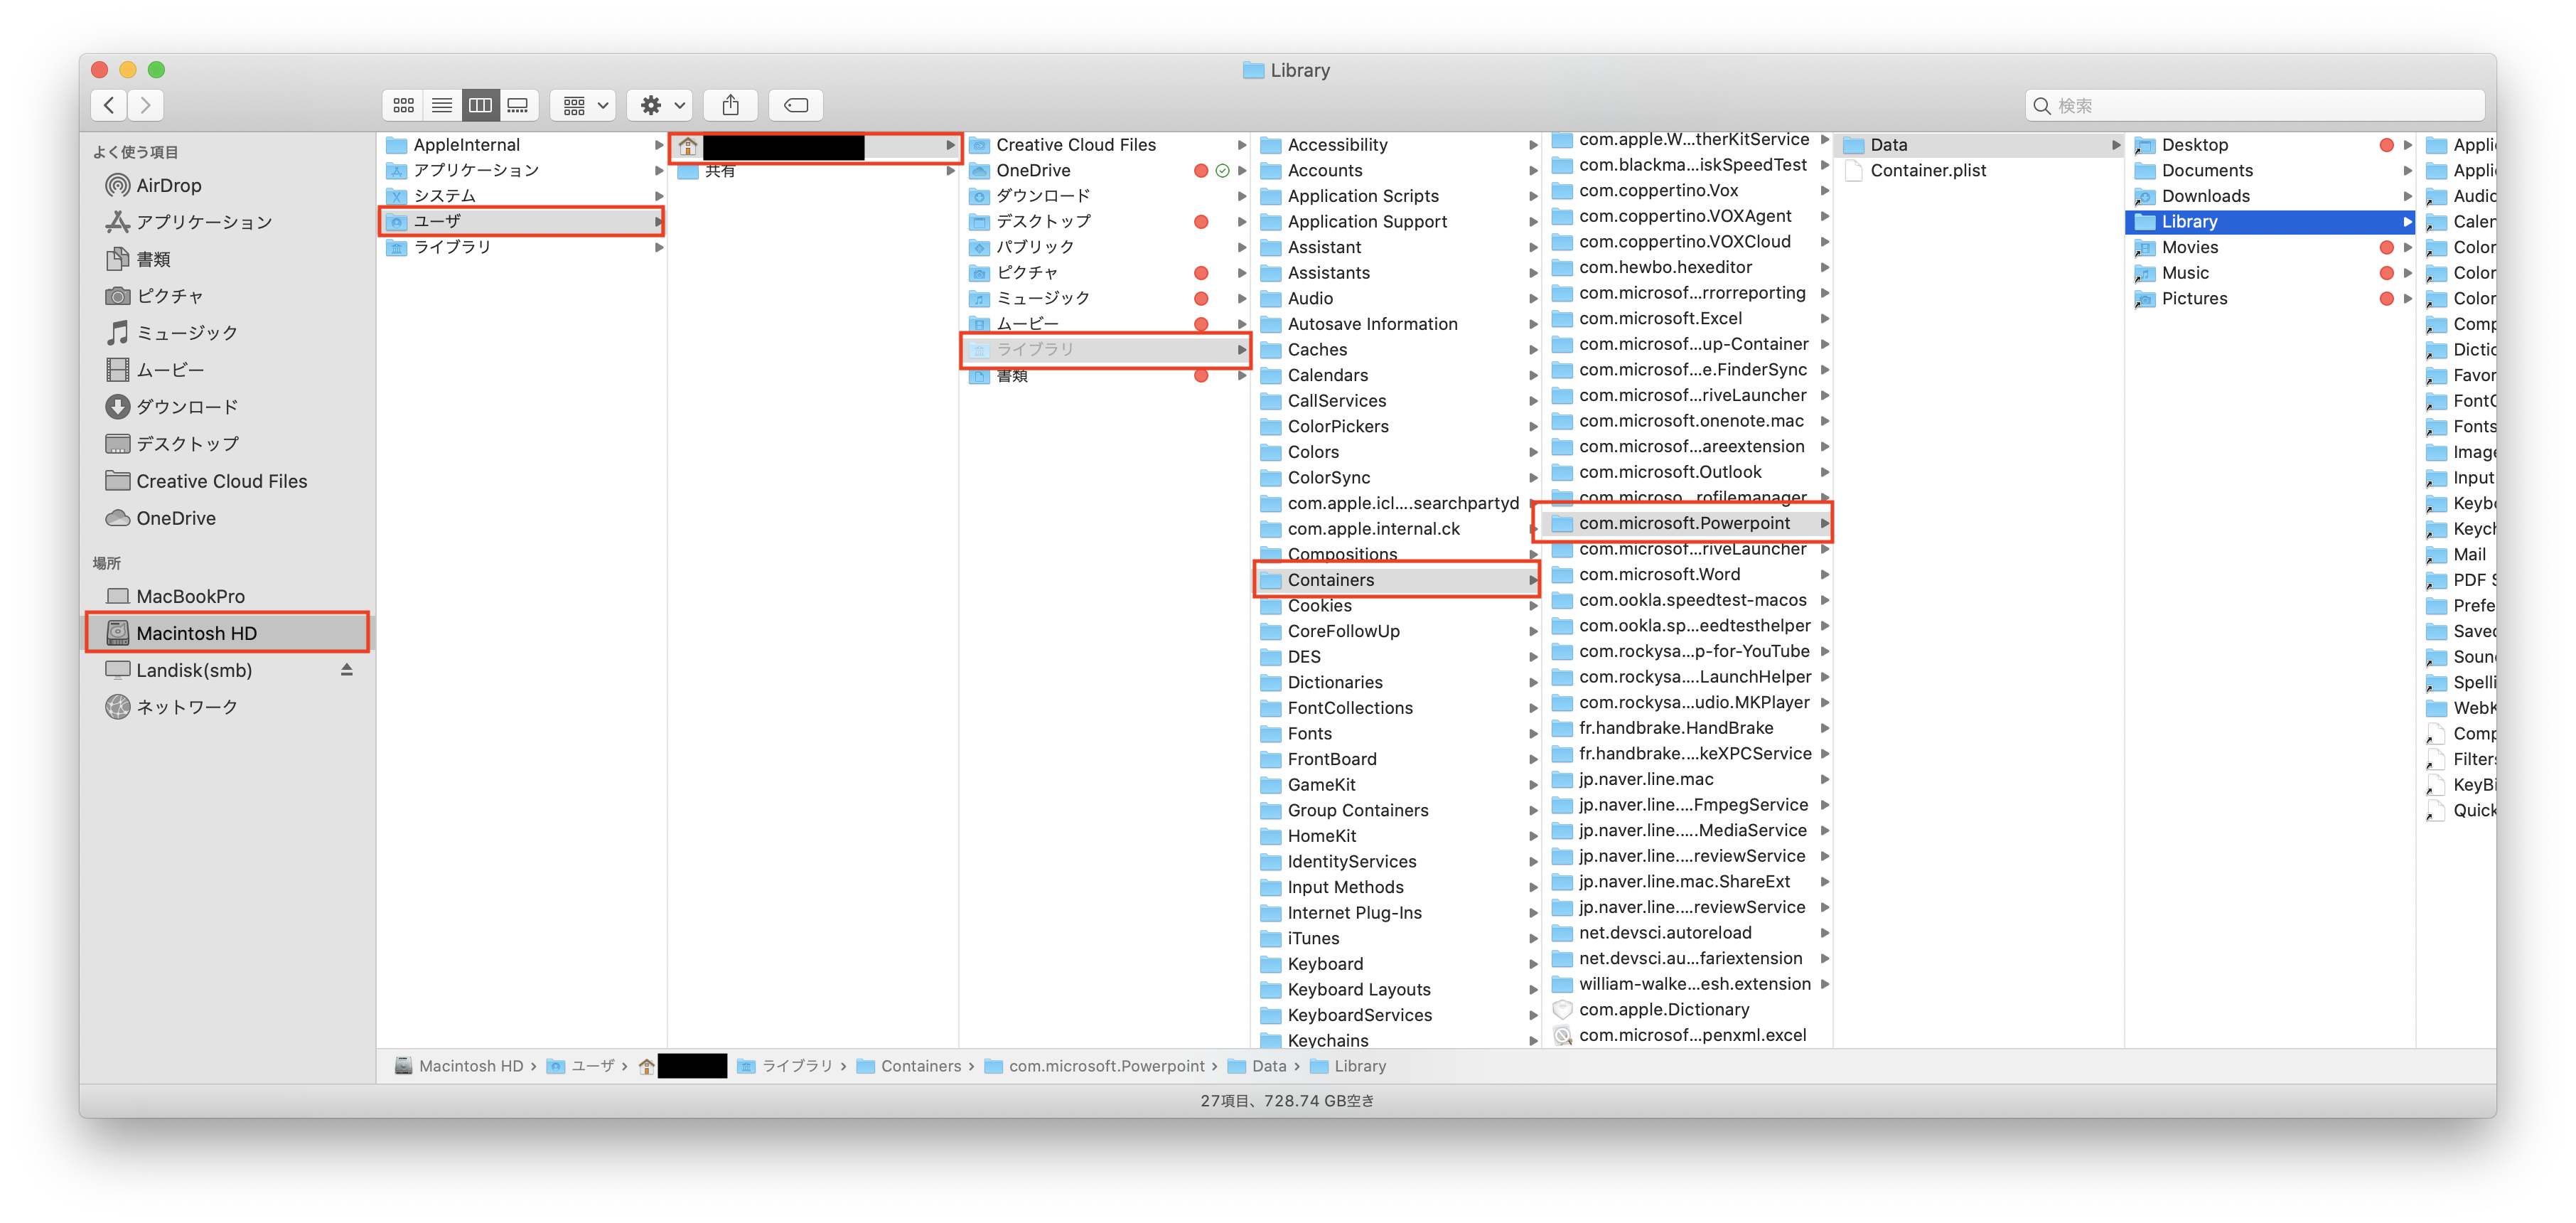Click the Share toolbar icon
2576x1223 pixels.
(x=731, y=105)
